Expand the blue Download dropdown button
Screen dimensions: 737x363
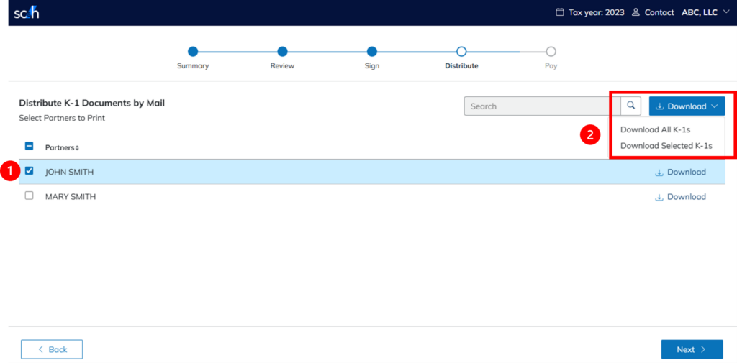coord(687,106)
